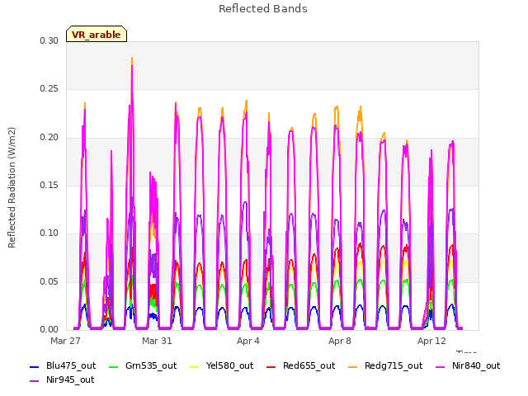Click the green Grn535_out legend swatch

[x=114, y=367]
